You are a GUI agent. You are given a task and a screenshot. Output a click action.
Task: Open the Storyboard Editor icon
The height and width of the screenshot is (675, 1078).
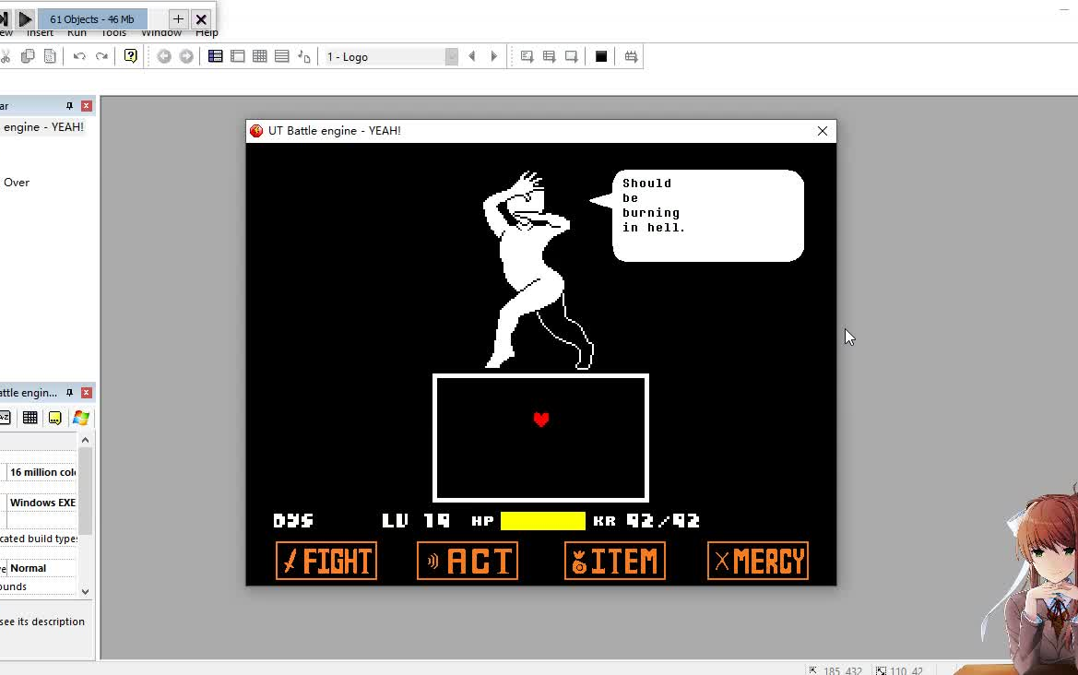(x=215, y=56)
